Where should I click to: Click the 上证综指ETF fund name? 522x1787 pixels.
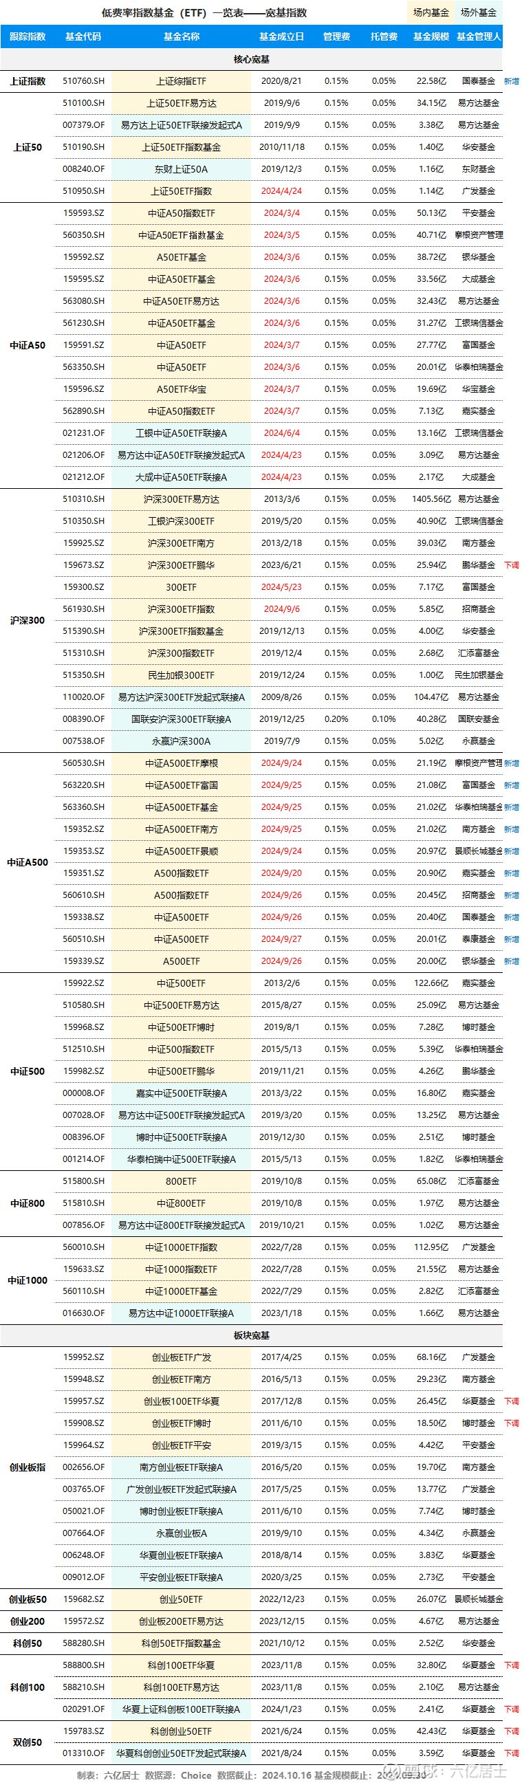[x=181, y=81]
